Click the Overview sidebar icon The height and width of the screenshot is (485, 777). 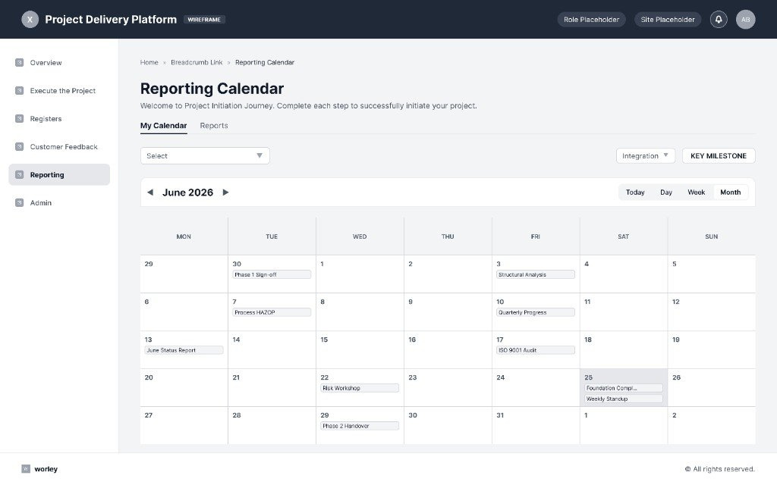[x=19, y=62]
